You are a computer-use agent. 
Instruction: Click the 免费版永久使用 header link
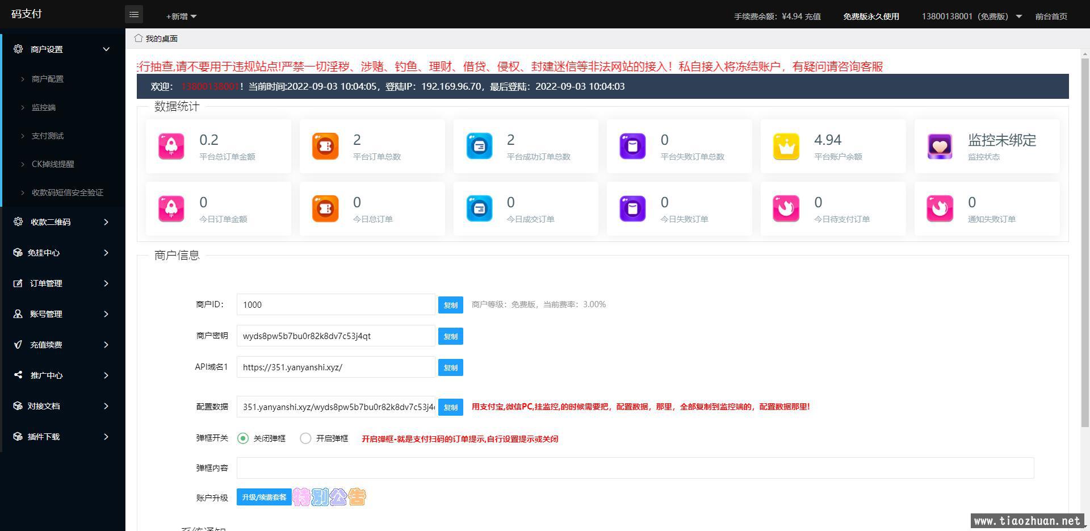coord(871,16)
